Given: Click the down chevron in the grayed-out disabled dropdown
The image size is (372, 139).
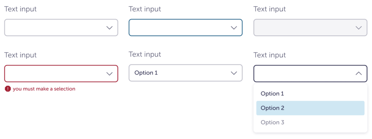Looking at the screenshot, I should (359, 28).
